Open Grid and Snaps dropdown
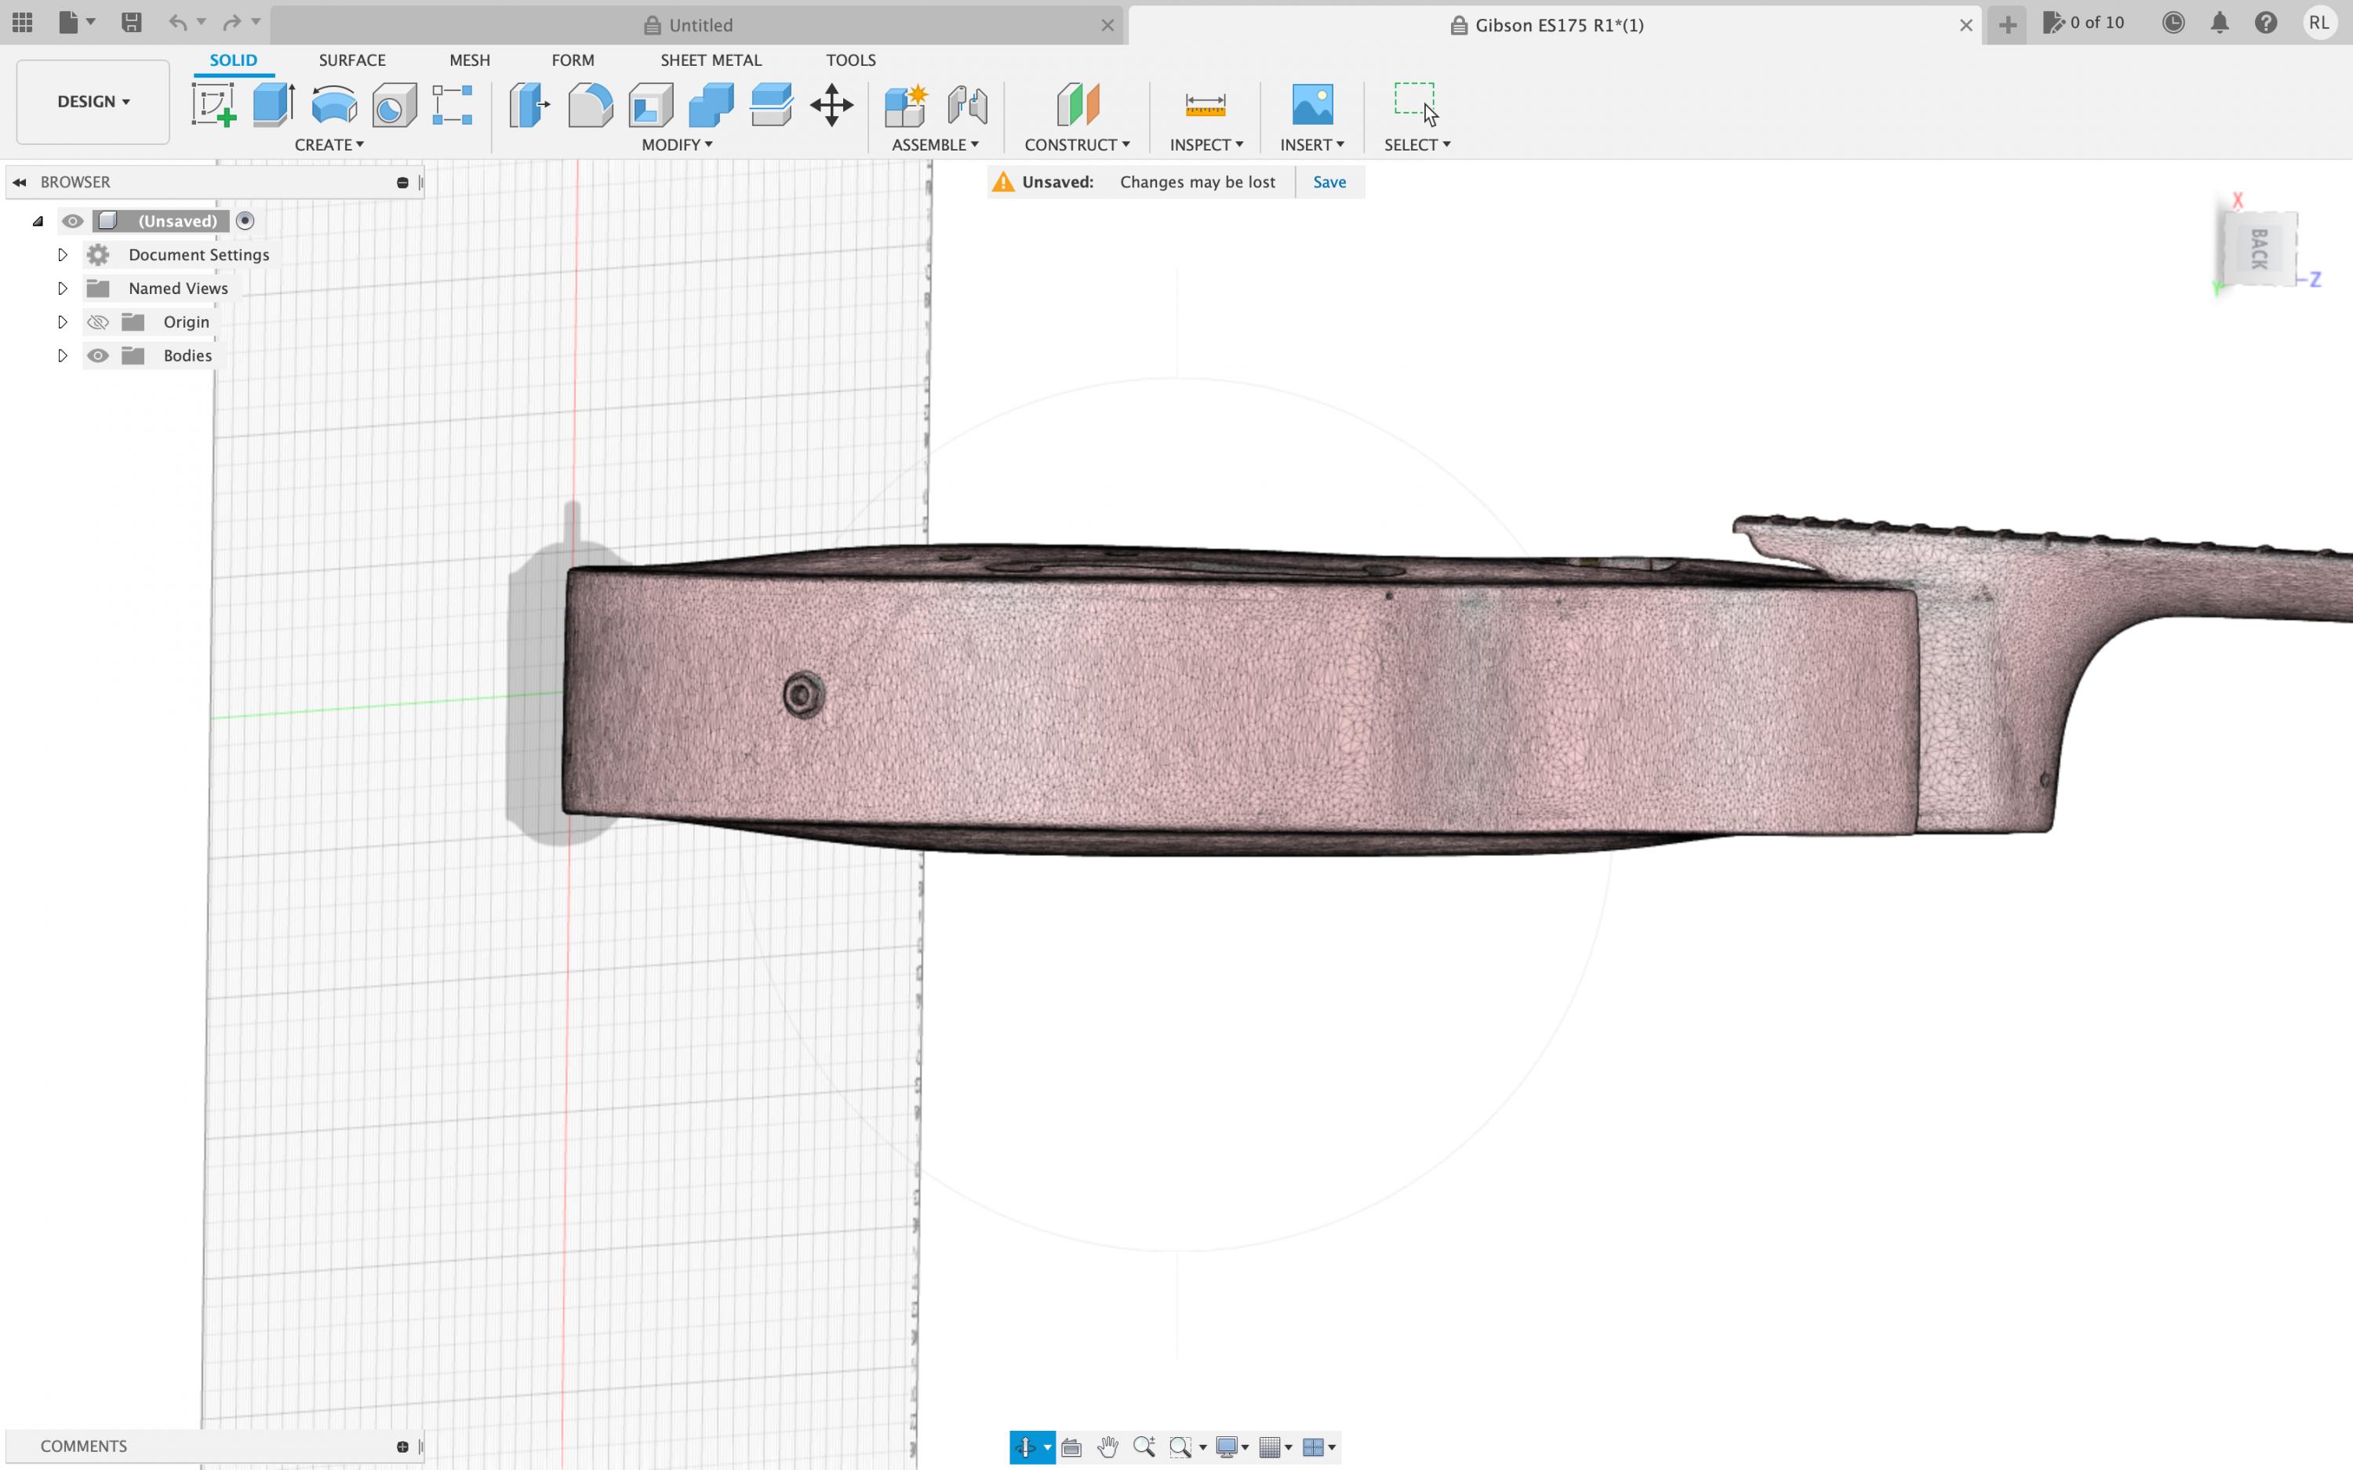This screenshot has height=1470, width=2353. pos(1275,1446)
